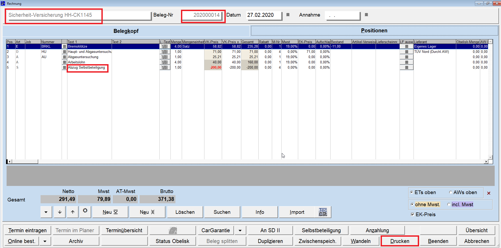Launch the TecCat catalog icon
The width and height of the screenshot is (501, 248).
(x=323, y=212)
